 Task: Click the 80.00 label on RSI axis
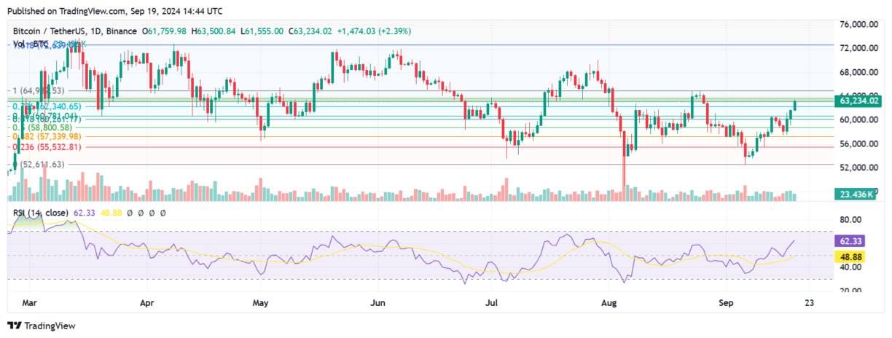click(x=851, y=219)
